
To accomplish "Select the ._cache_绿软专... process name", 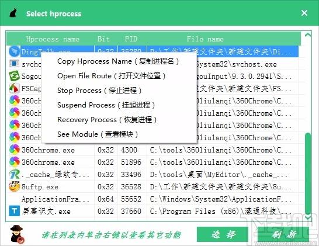I will [x=56, y=174].
